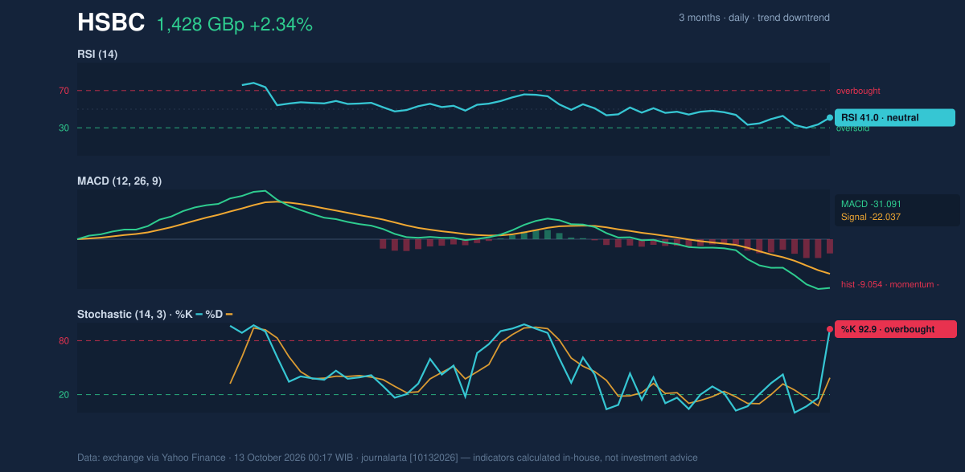Click the 20 axis label in the Stochastic panel

64,394
